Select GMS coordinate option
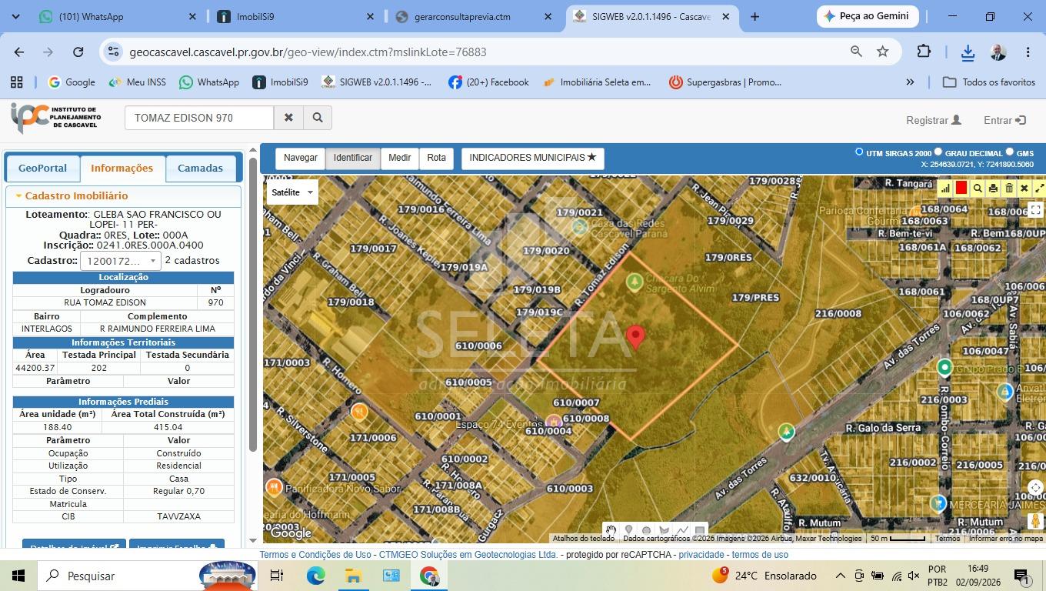 1010,152
